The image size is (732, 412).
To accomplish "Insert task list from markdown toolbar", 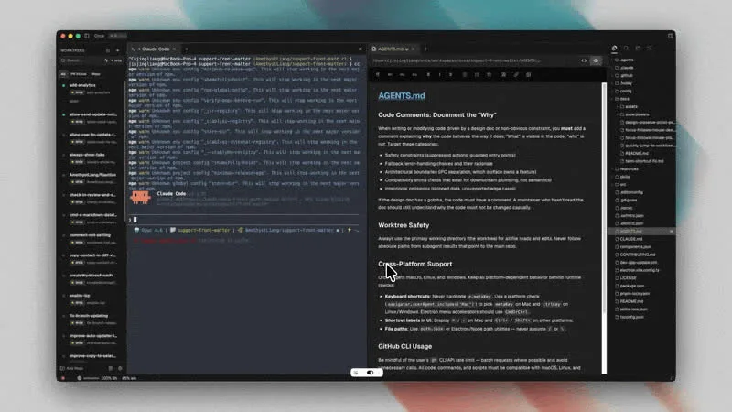I will click(x=489, y=75).
